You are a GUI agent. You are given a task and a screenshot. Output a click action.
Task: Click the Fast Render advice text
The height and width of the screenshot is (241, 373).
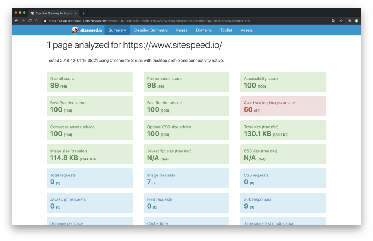(x=164, y=103)
